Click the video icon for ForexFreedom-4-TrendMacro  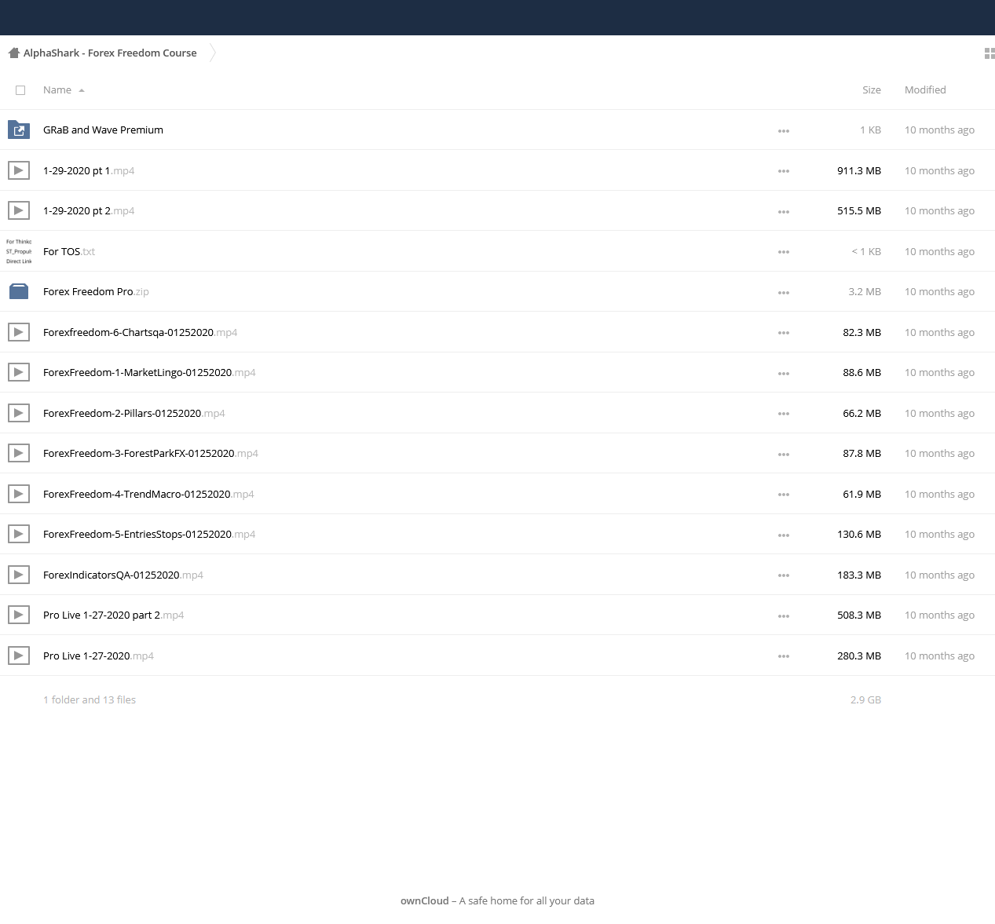point(19,494)
